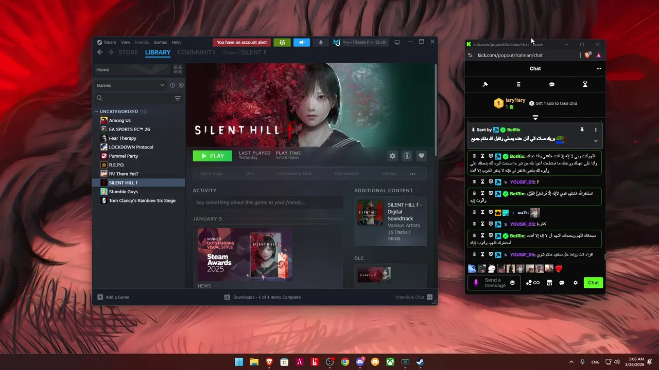Add Silent Hill f to favorites heart

pyautogui.click(x=421, y=156)
